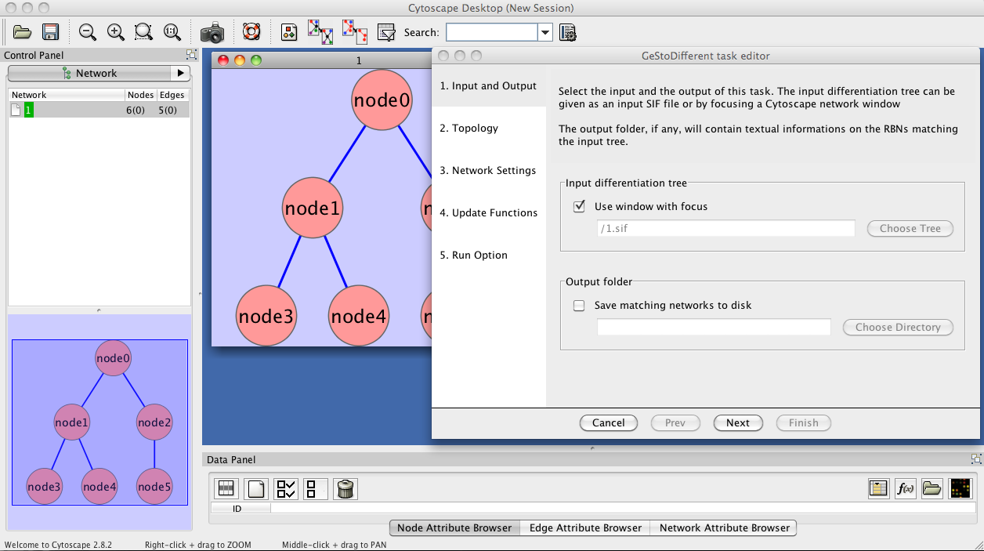Open the Search field dropdown arrow
The height and width of the screenshot is (551, 984).
click(x=545, y=32)
